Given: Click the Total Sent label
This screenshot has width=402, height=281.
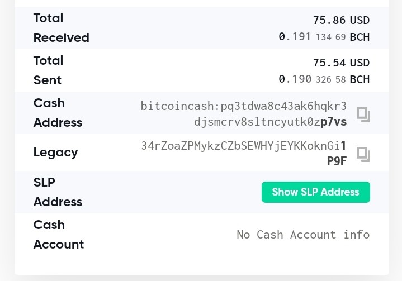Looking at the screenshot, I should (x=48, y=70).
